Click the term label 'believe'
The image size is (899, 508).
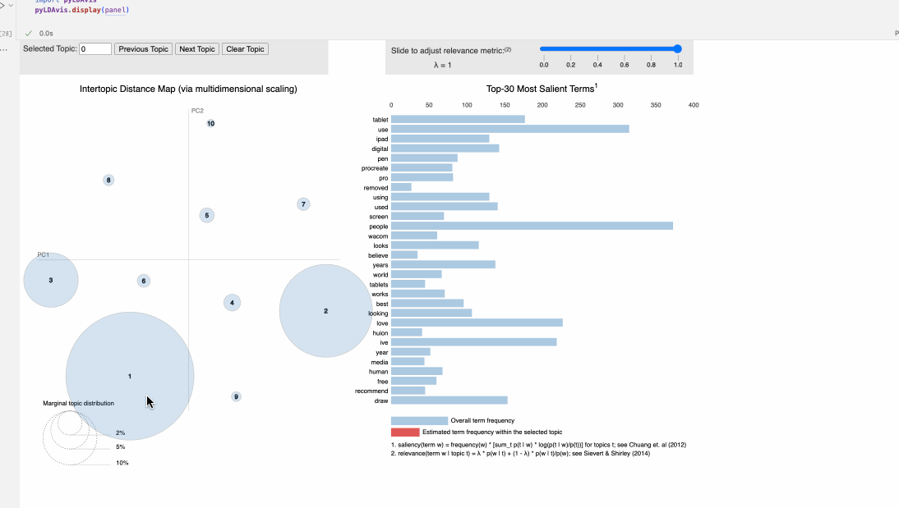pyautogui.click(x=378, y=255)
